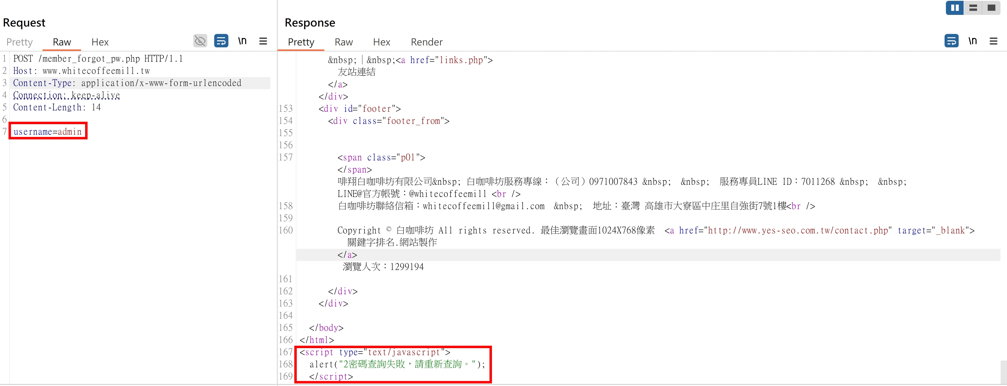
Task: Switch to top-bottom split layout
Action: tap(973, 8)
